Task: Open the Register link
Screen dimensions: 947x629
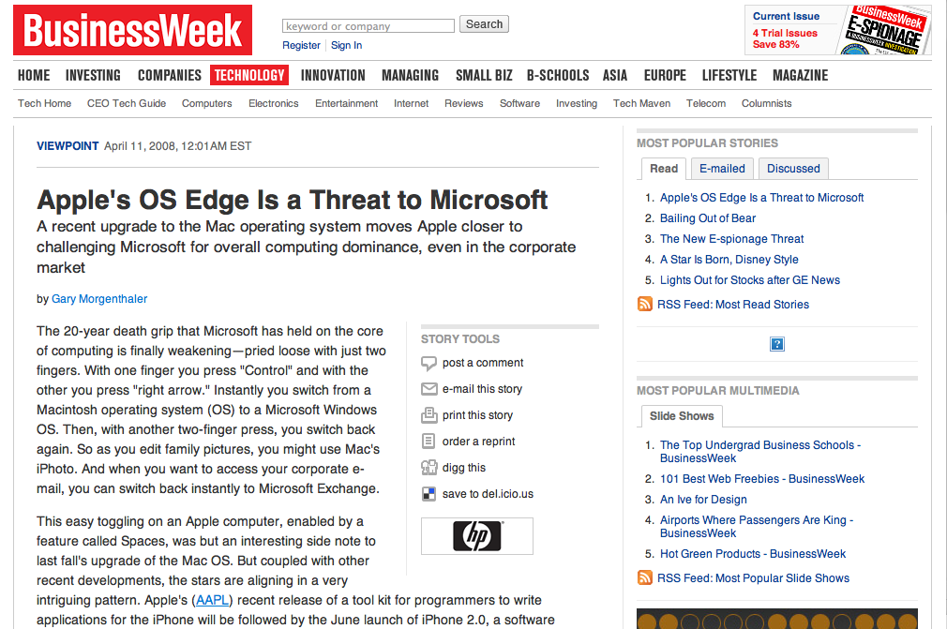Action: [301, 45]
